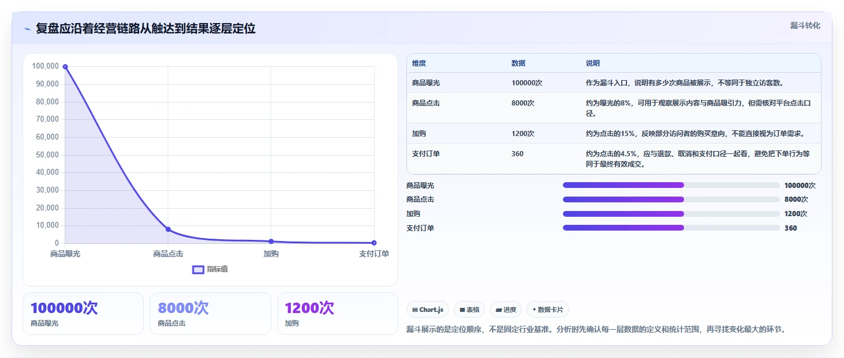Viewport: 844px width, 358px height.
Task: Click the 50,000 y-axis label
Action: 47,154
